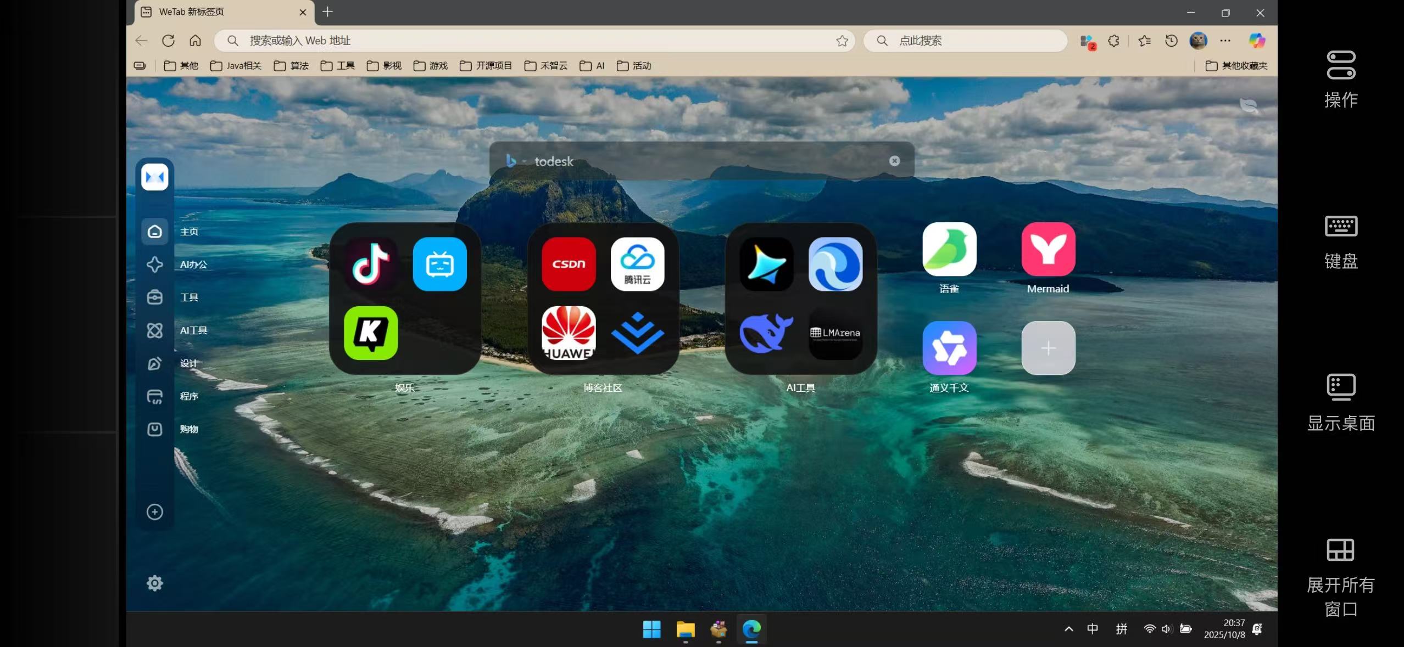This screenshot has height=647, width=1404.
Task: Open the Bilibili shortcut icon
Action: 439,264
